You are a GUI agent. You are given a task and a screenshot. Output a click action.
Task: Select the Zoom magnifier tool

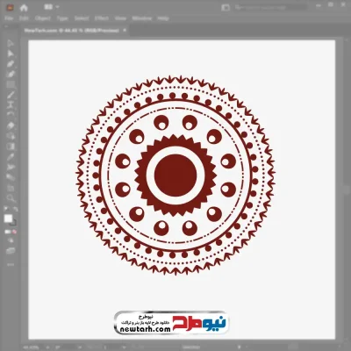click(x=11, y=198)
